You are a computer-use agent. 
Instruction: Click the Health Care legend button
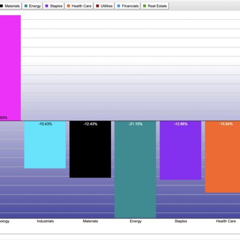[79, 6]
